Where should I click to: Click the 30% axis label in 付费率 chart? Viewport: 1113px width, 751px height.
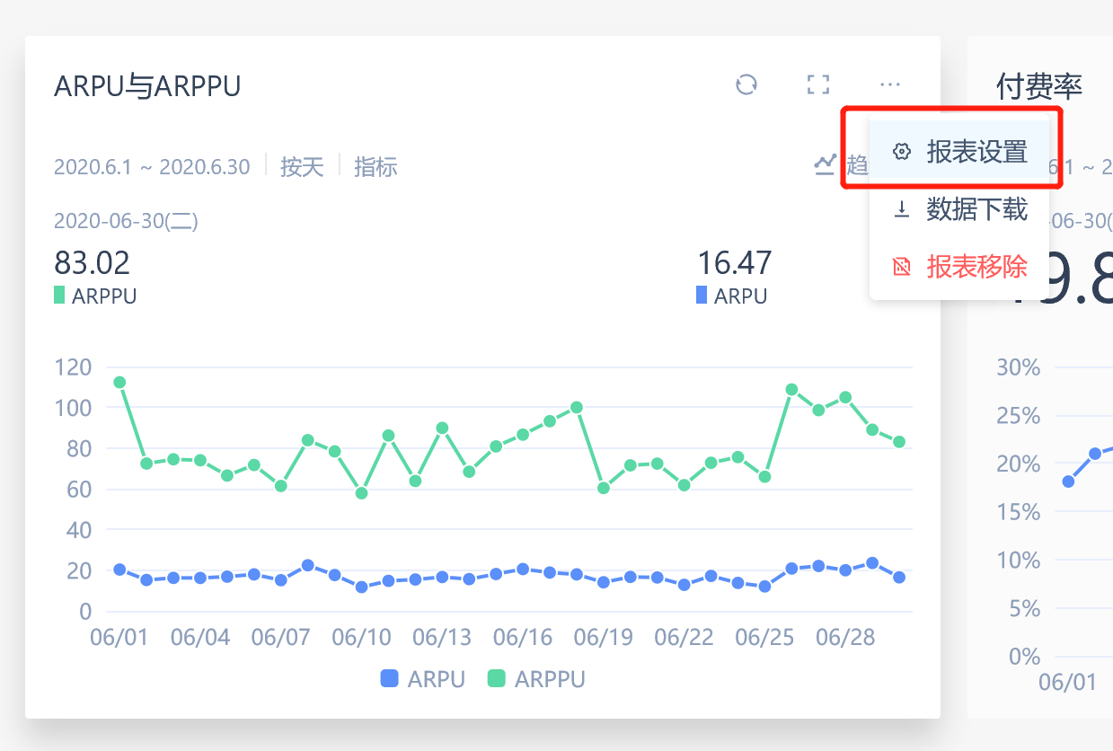(1019, 367)
